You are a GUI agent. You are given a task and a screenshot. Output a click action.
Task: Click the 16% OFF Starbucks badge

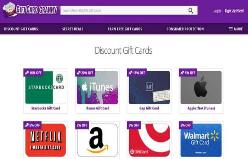point(33,72)
